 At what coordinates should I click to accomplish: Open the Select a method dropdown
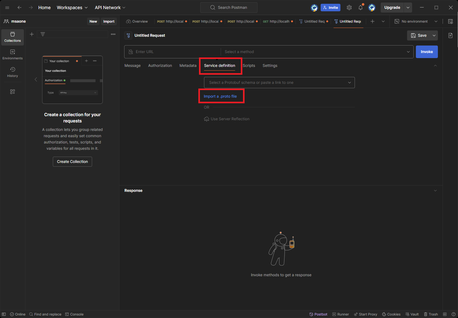317,52
